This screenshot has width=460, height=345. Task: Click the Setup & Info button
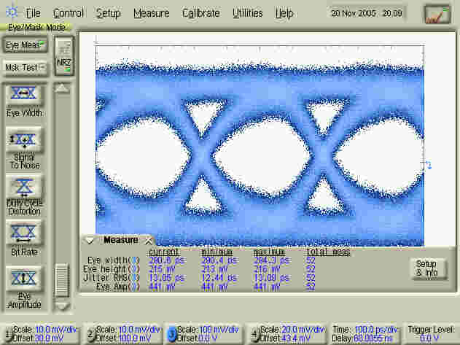(426, 268)
